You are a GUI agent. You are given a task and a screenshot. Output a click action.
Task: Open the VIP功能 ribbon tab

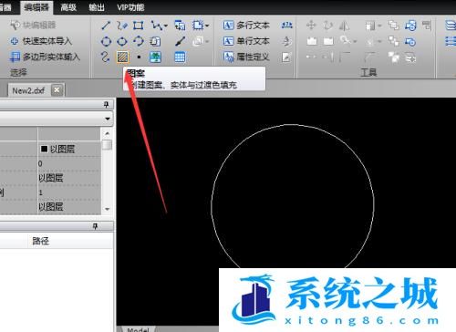(x=130, y=7)
